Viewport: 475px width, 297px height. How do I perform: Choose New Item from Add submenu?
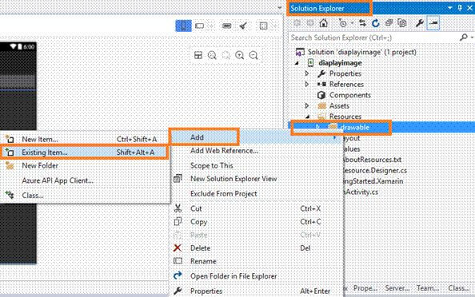[x=85, y=139]
